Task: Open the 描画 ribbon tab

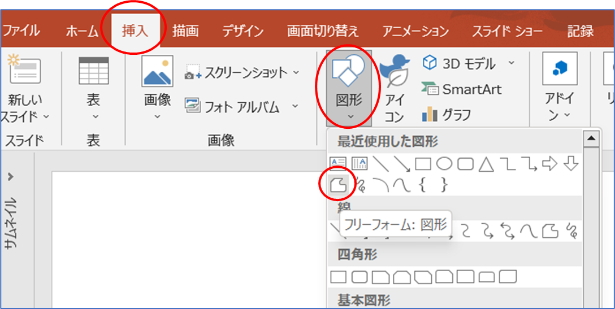Action: click(185, 31)
